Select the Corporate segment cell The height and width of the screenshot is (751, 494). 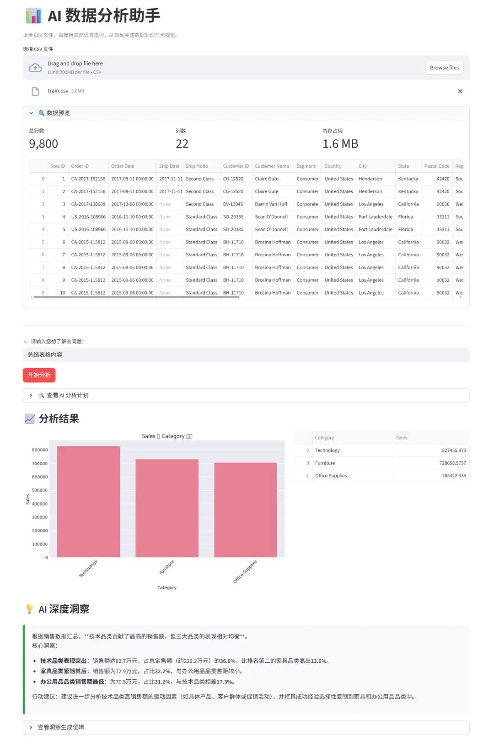click(307, 204)
